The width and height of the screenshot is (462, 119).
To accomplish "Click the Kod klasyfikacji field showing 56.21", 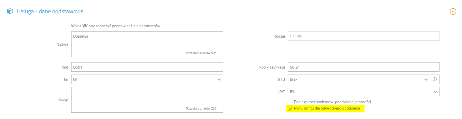I will coord(364,67).
